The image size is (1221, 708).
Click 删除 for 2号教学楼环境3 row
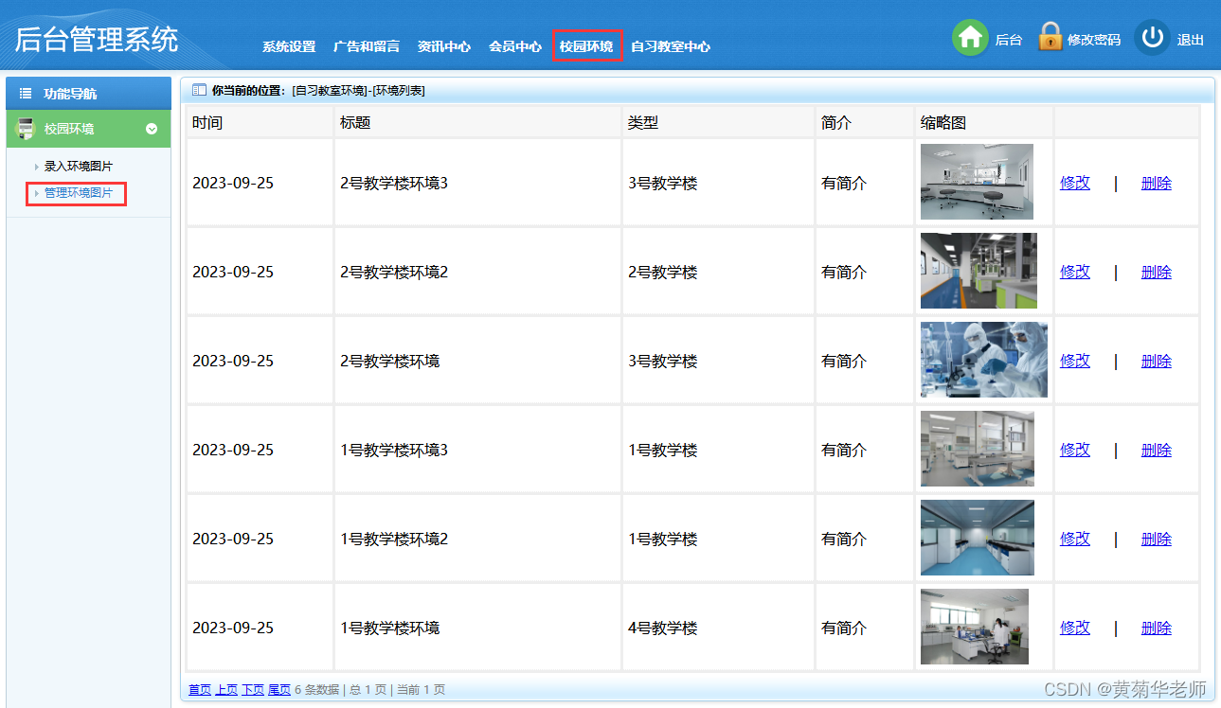1157,183
